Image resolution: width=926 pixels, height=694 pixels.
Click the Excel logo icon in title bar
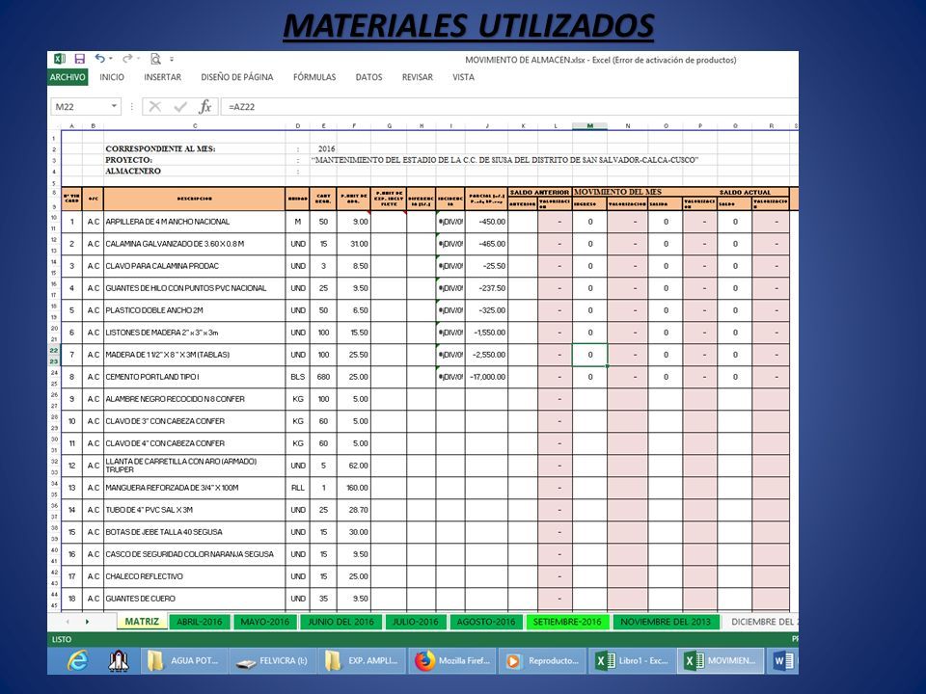point(60,59)
